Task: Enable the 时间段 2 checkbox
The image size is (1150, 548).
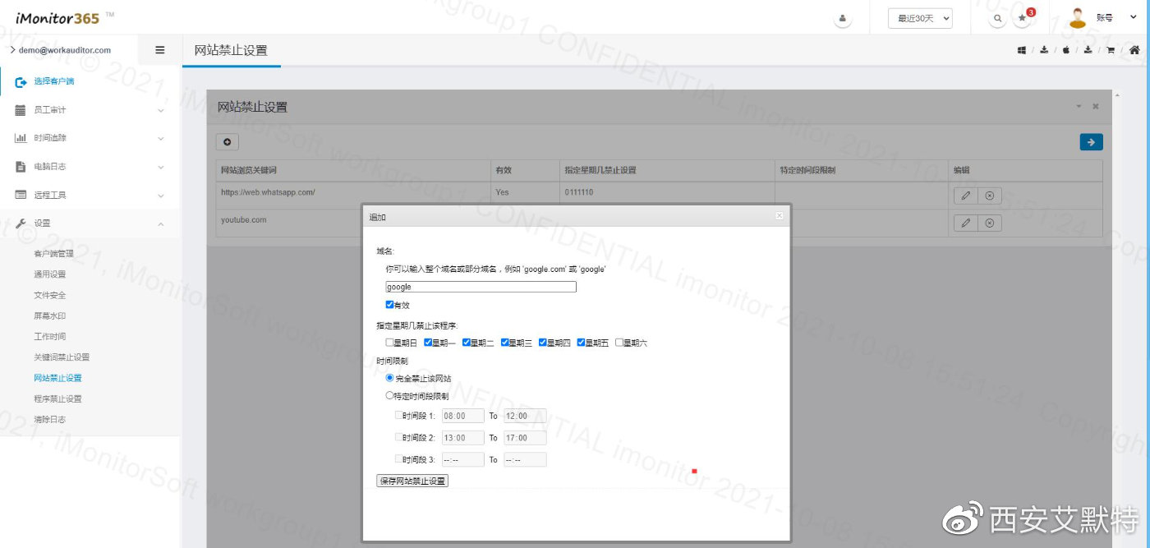Action: (399, 438)
